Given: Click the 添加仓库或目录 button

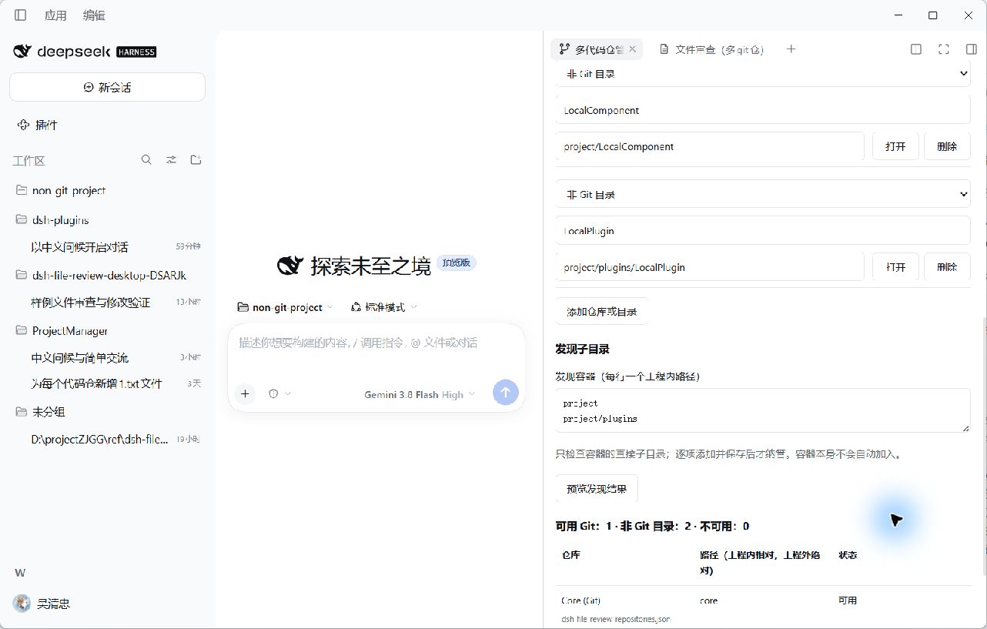Looking at the screenshot, I should coord(602,312).
